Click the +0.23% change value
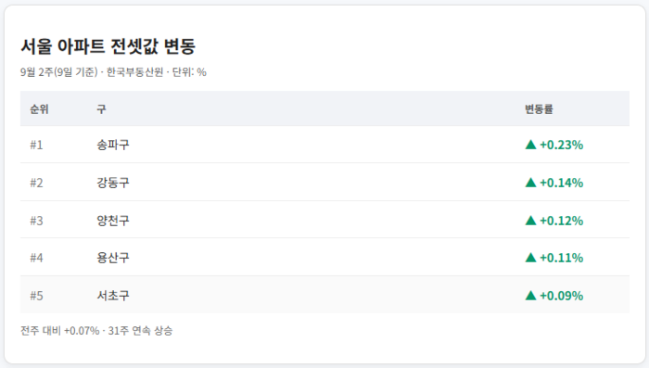 click(561, 145)
